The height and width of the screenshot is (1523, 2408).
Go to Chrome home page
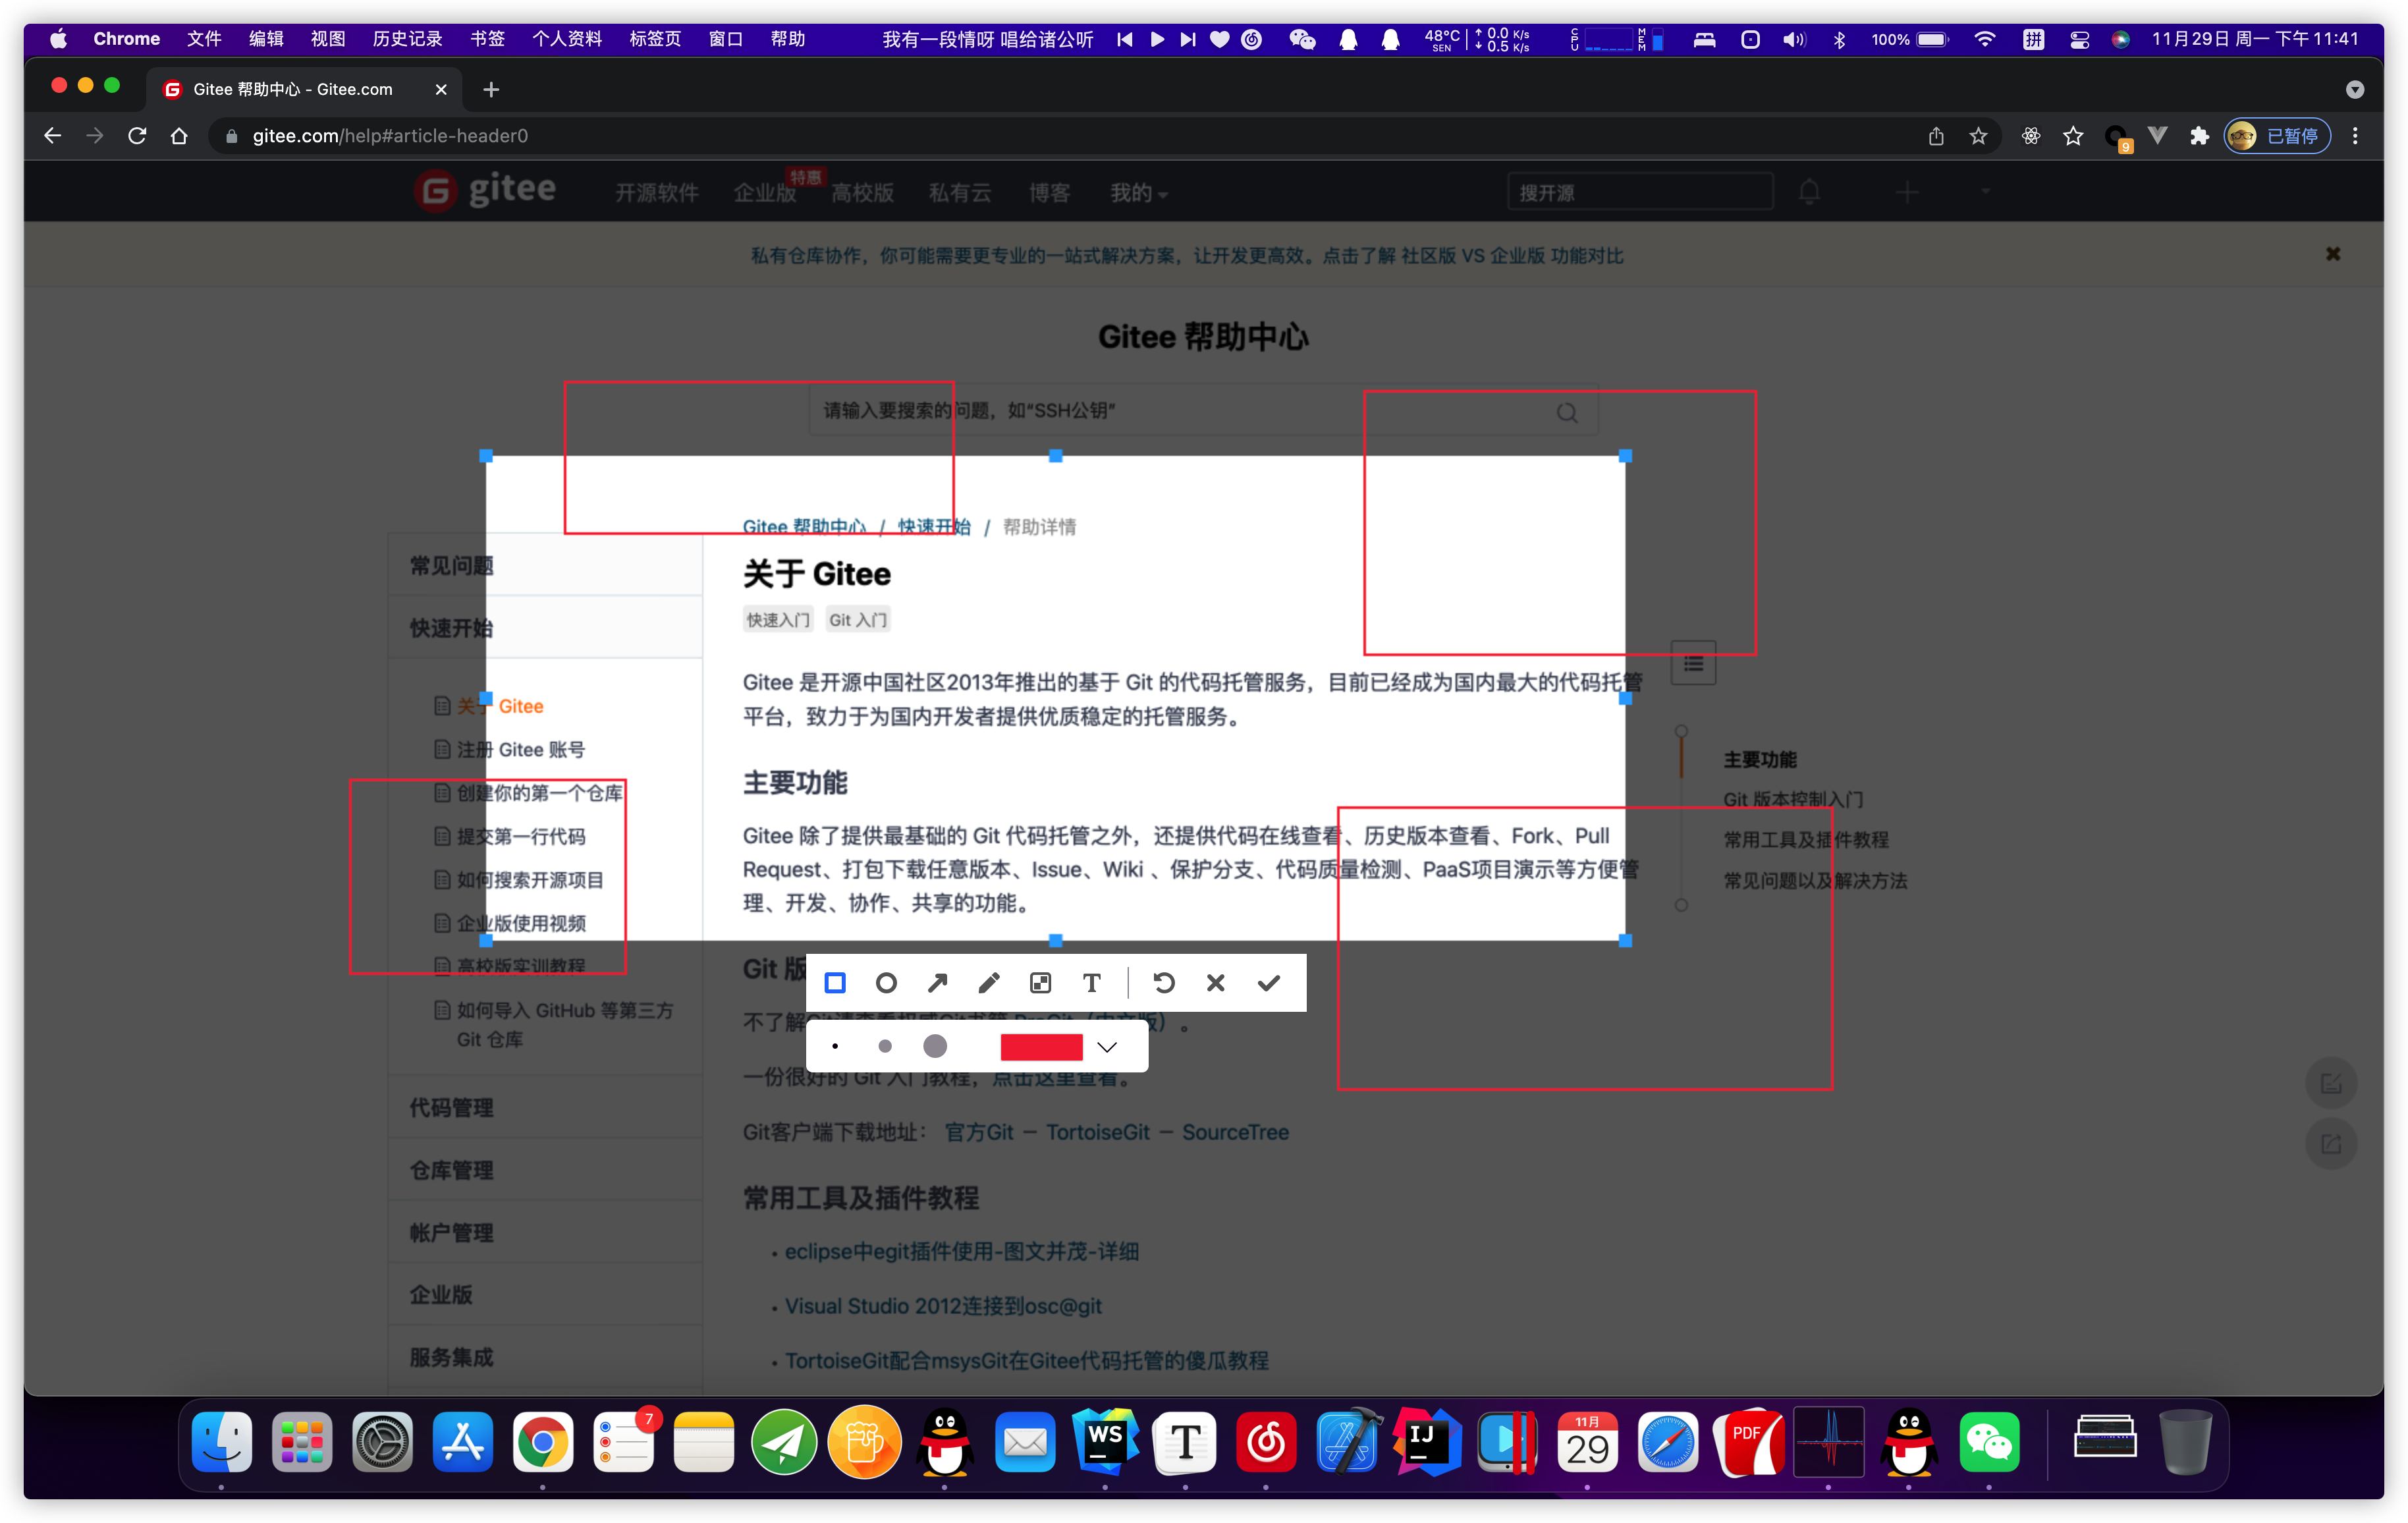(179, 135)
